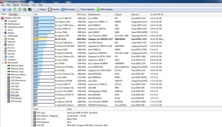The image size is (222, 127).
Task: Open the File menu
Action: pyautogui.click(x=3, y=5)
